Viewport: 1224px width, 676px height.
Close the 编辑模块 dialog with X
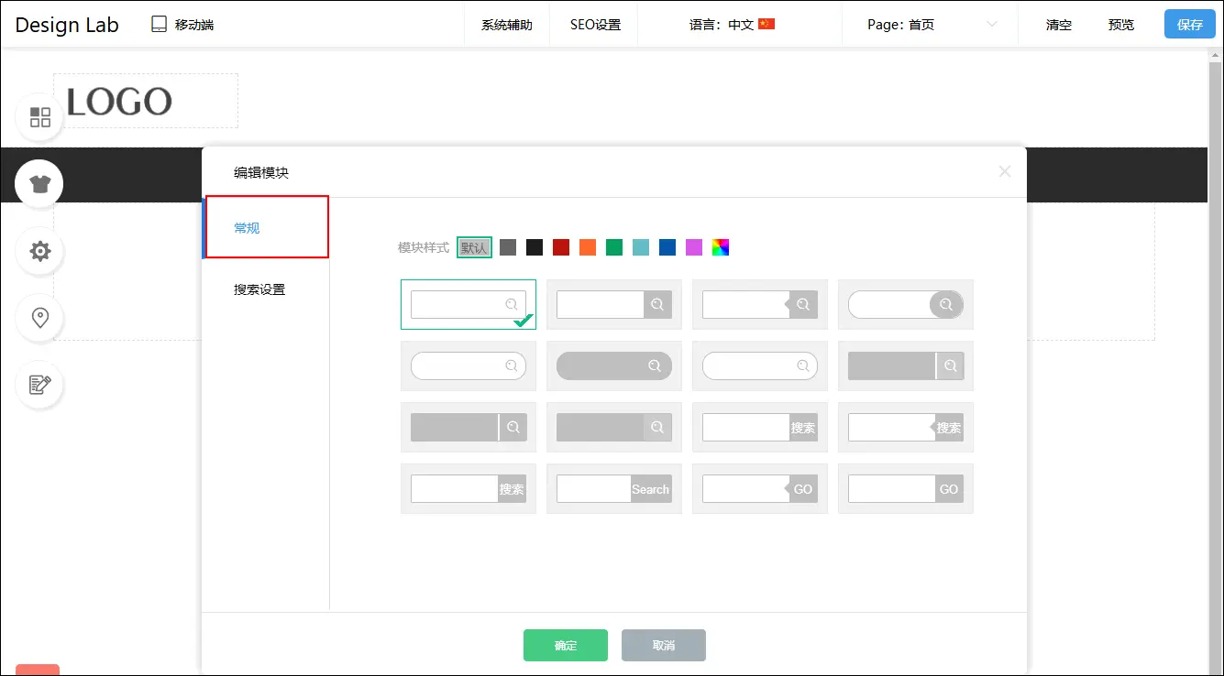click(1005, 171)
